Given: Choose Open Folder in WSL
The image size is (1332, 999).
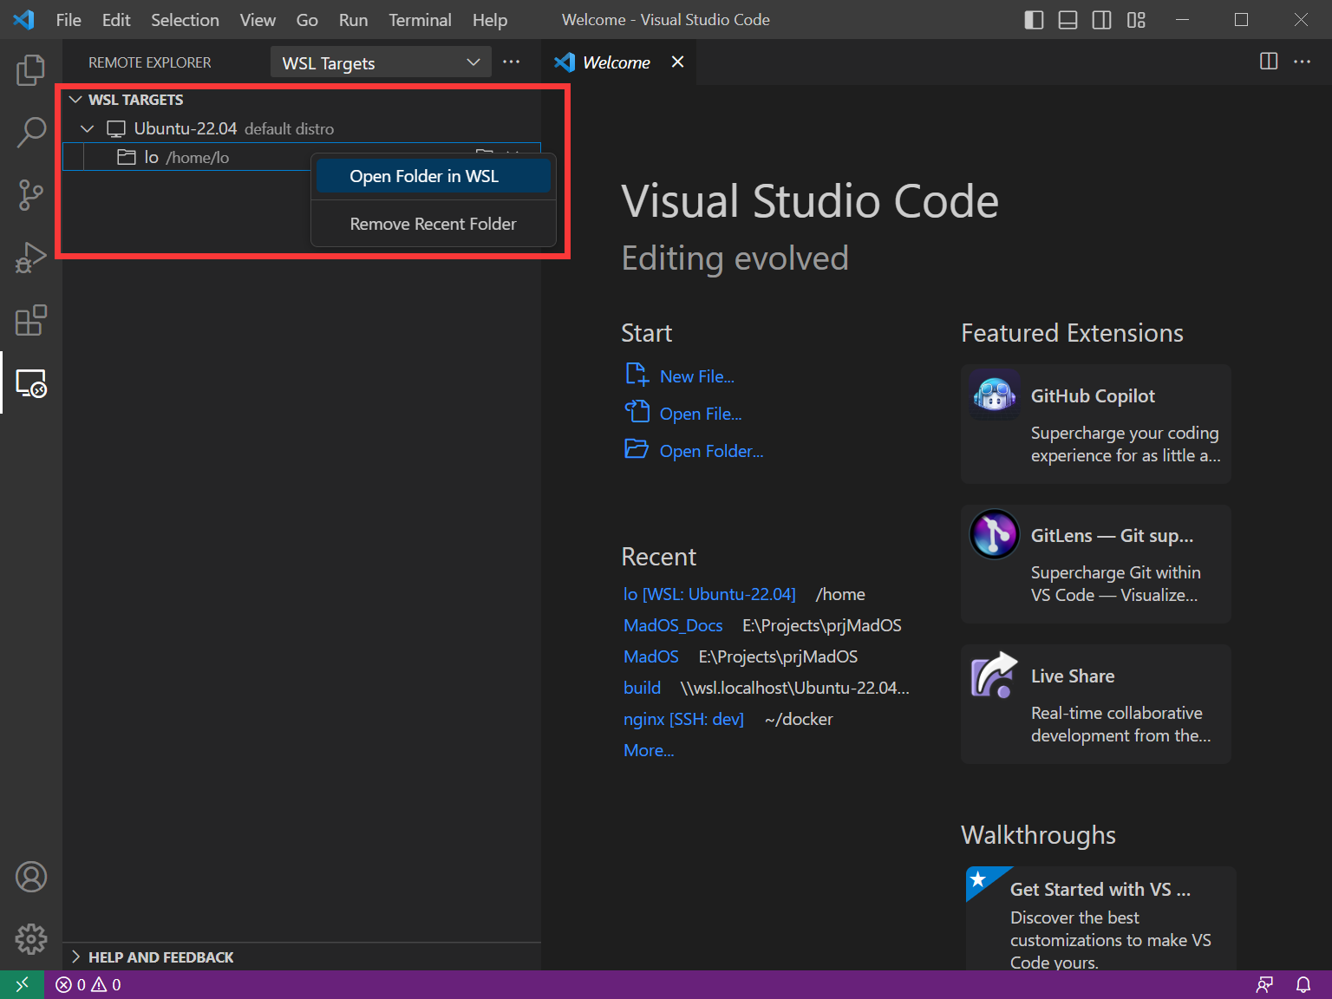Looking at the screenshot, I should click(x=434, y=176).
